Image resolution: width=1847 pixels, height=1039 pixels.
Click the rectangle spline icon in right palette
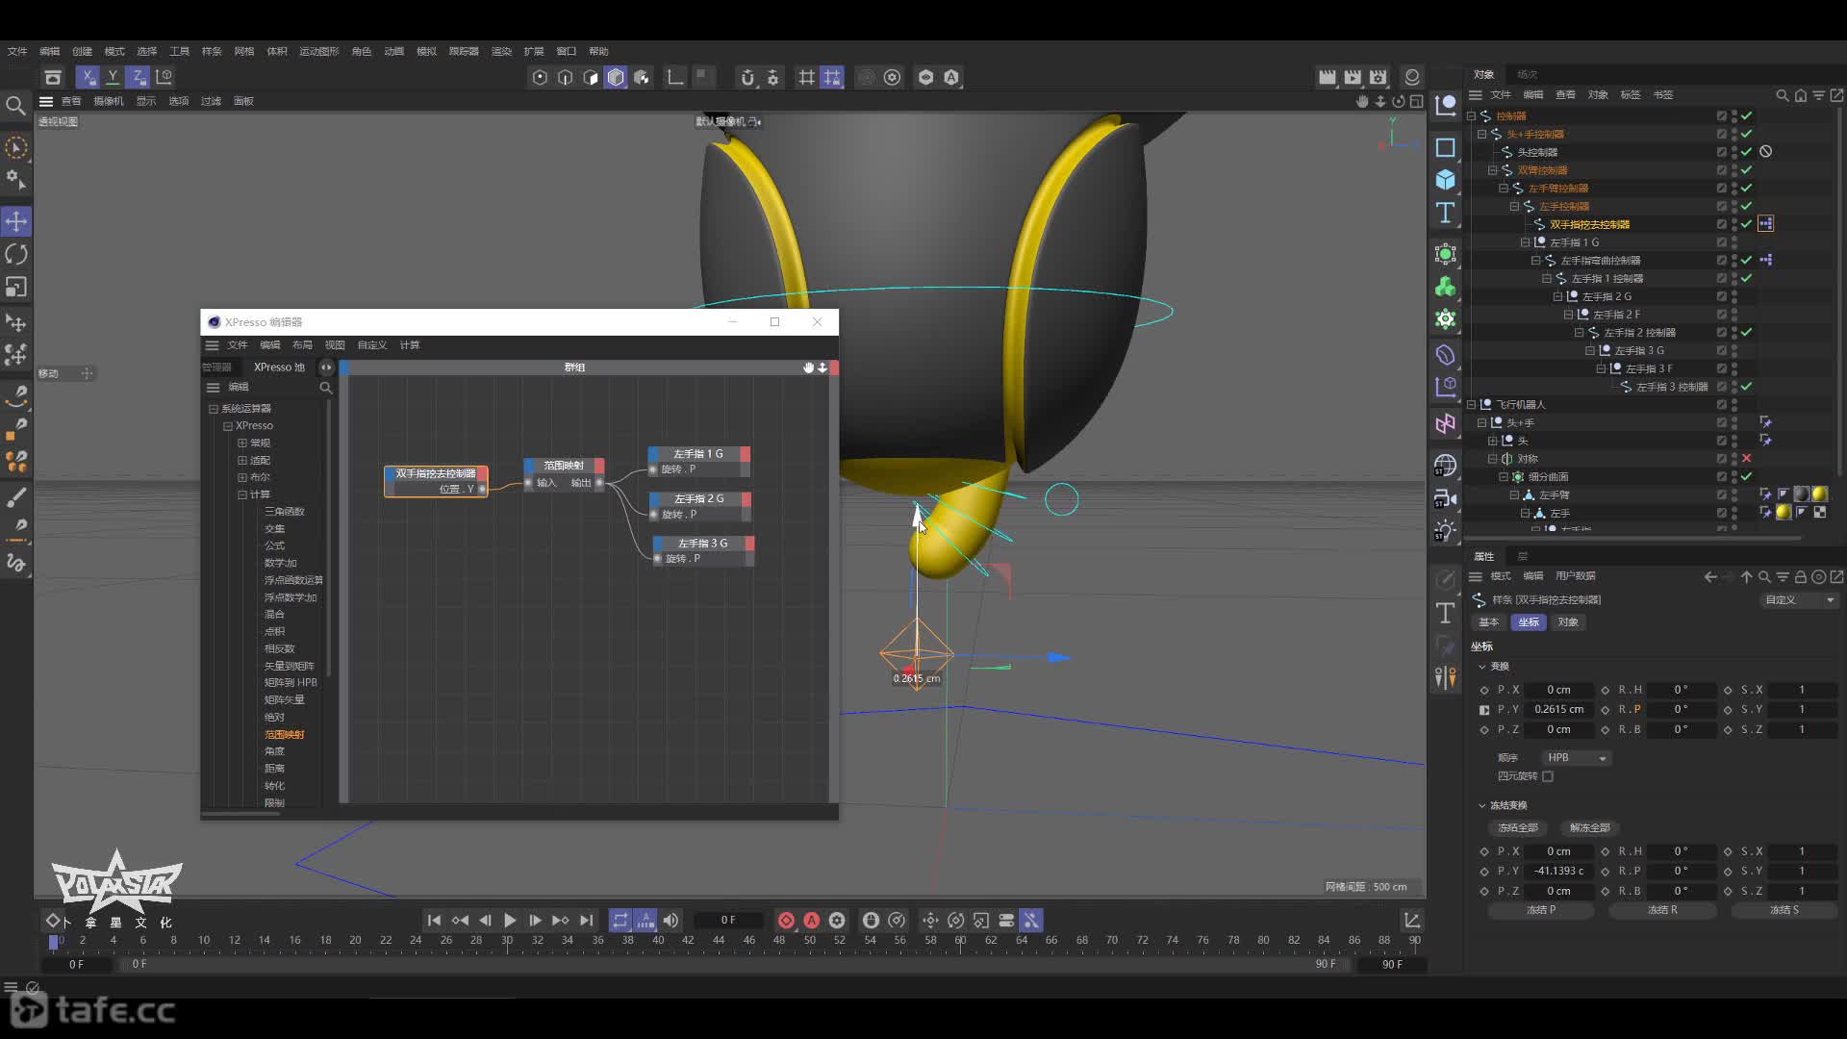point(1445,147)
